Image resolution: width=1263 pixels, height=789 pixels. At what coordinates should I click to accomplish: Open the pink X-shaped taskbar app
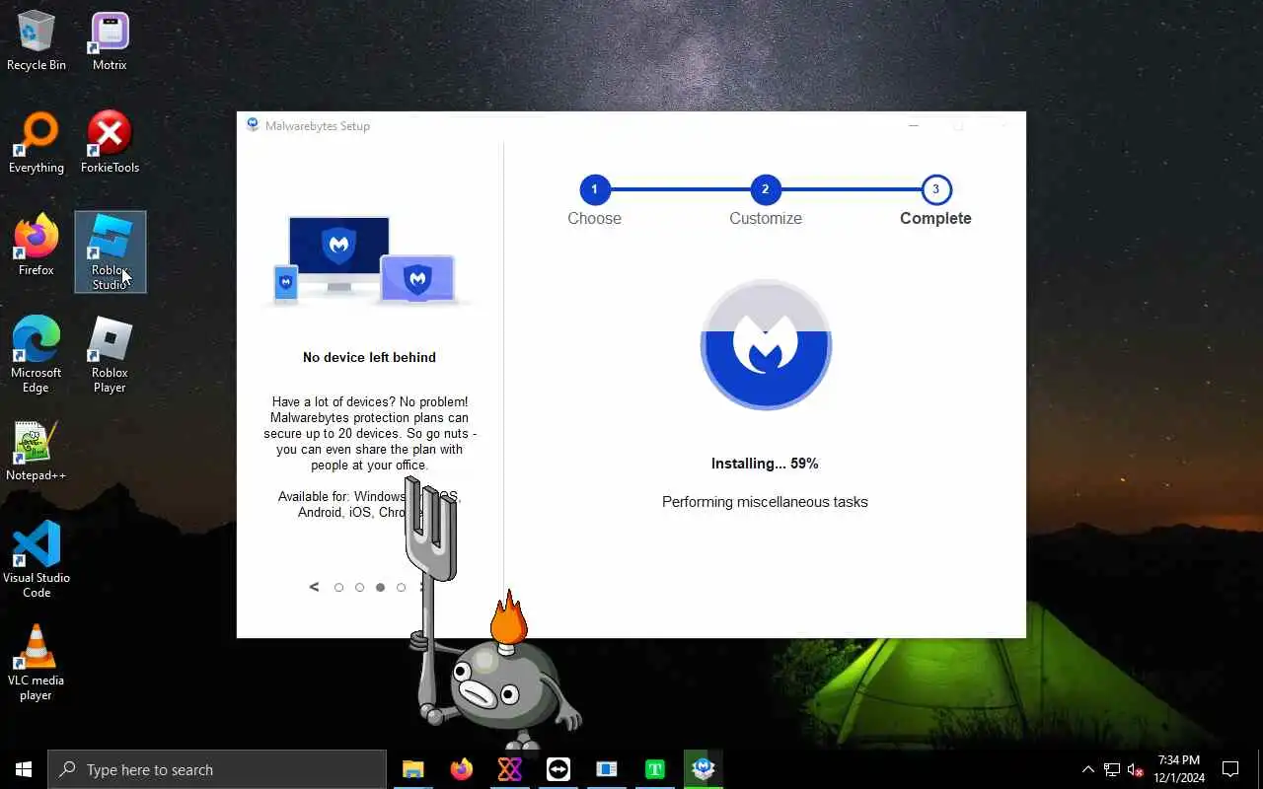point(509,769)
